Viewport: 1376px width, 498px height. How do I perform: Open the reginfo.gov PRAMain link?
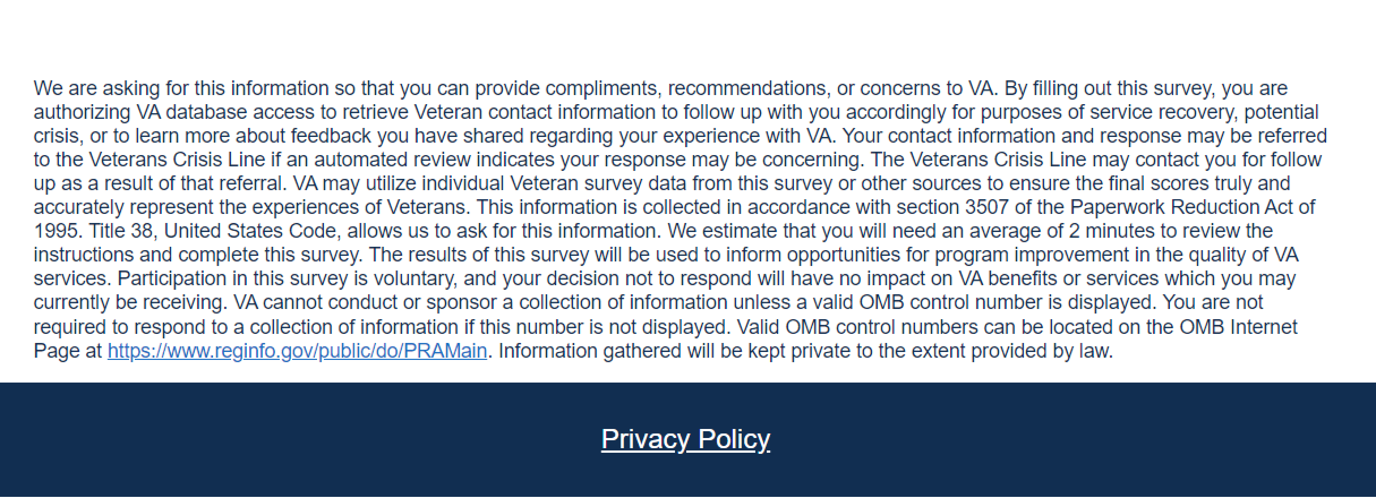(x=297, y=351)
